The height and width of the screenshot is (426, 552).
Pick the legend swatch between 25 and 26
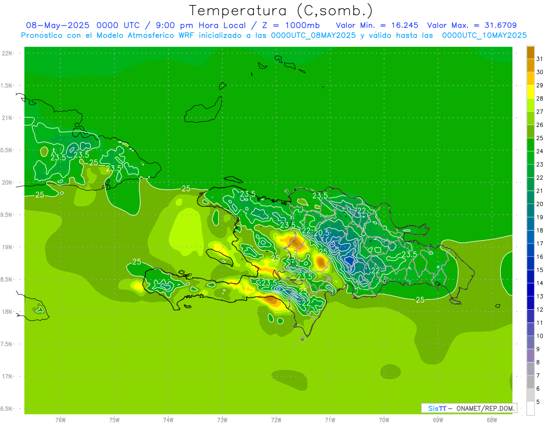(530, 132)
